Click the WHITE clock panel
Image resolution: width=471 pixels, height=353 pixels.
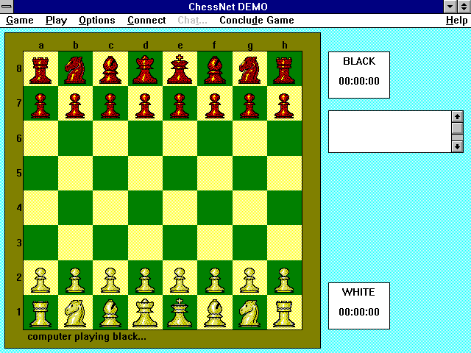point(359,306)
